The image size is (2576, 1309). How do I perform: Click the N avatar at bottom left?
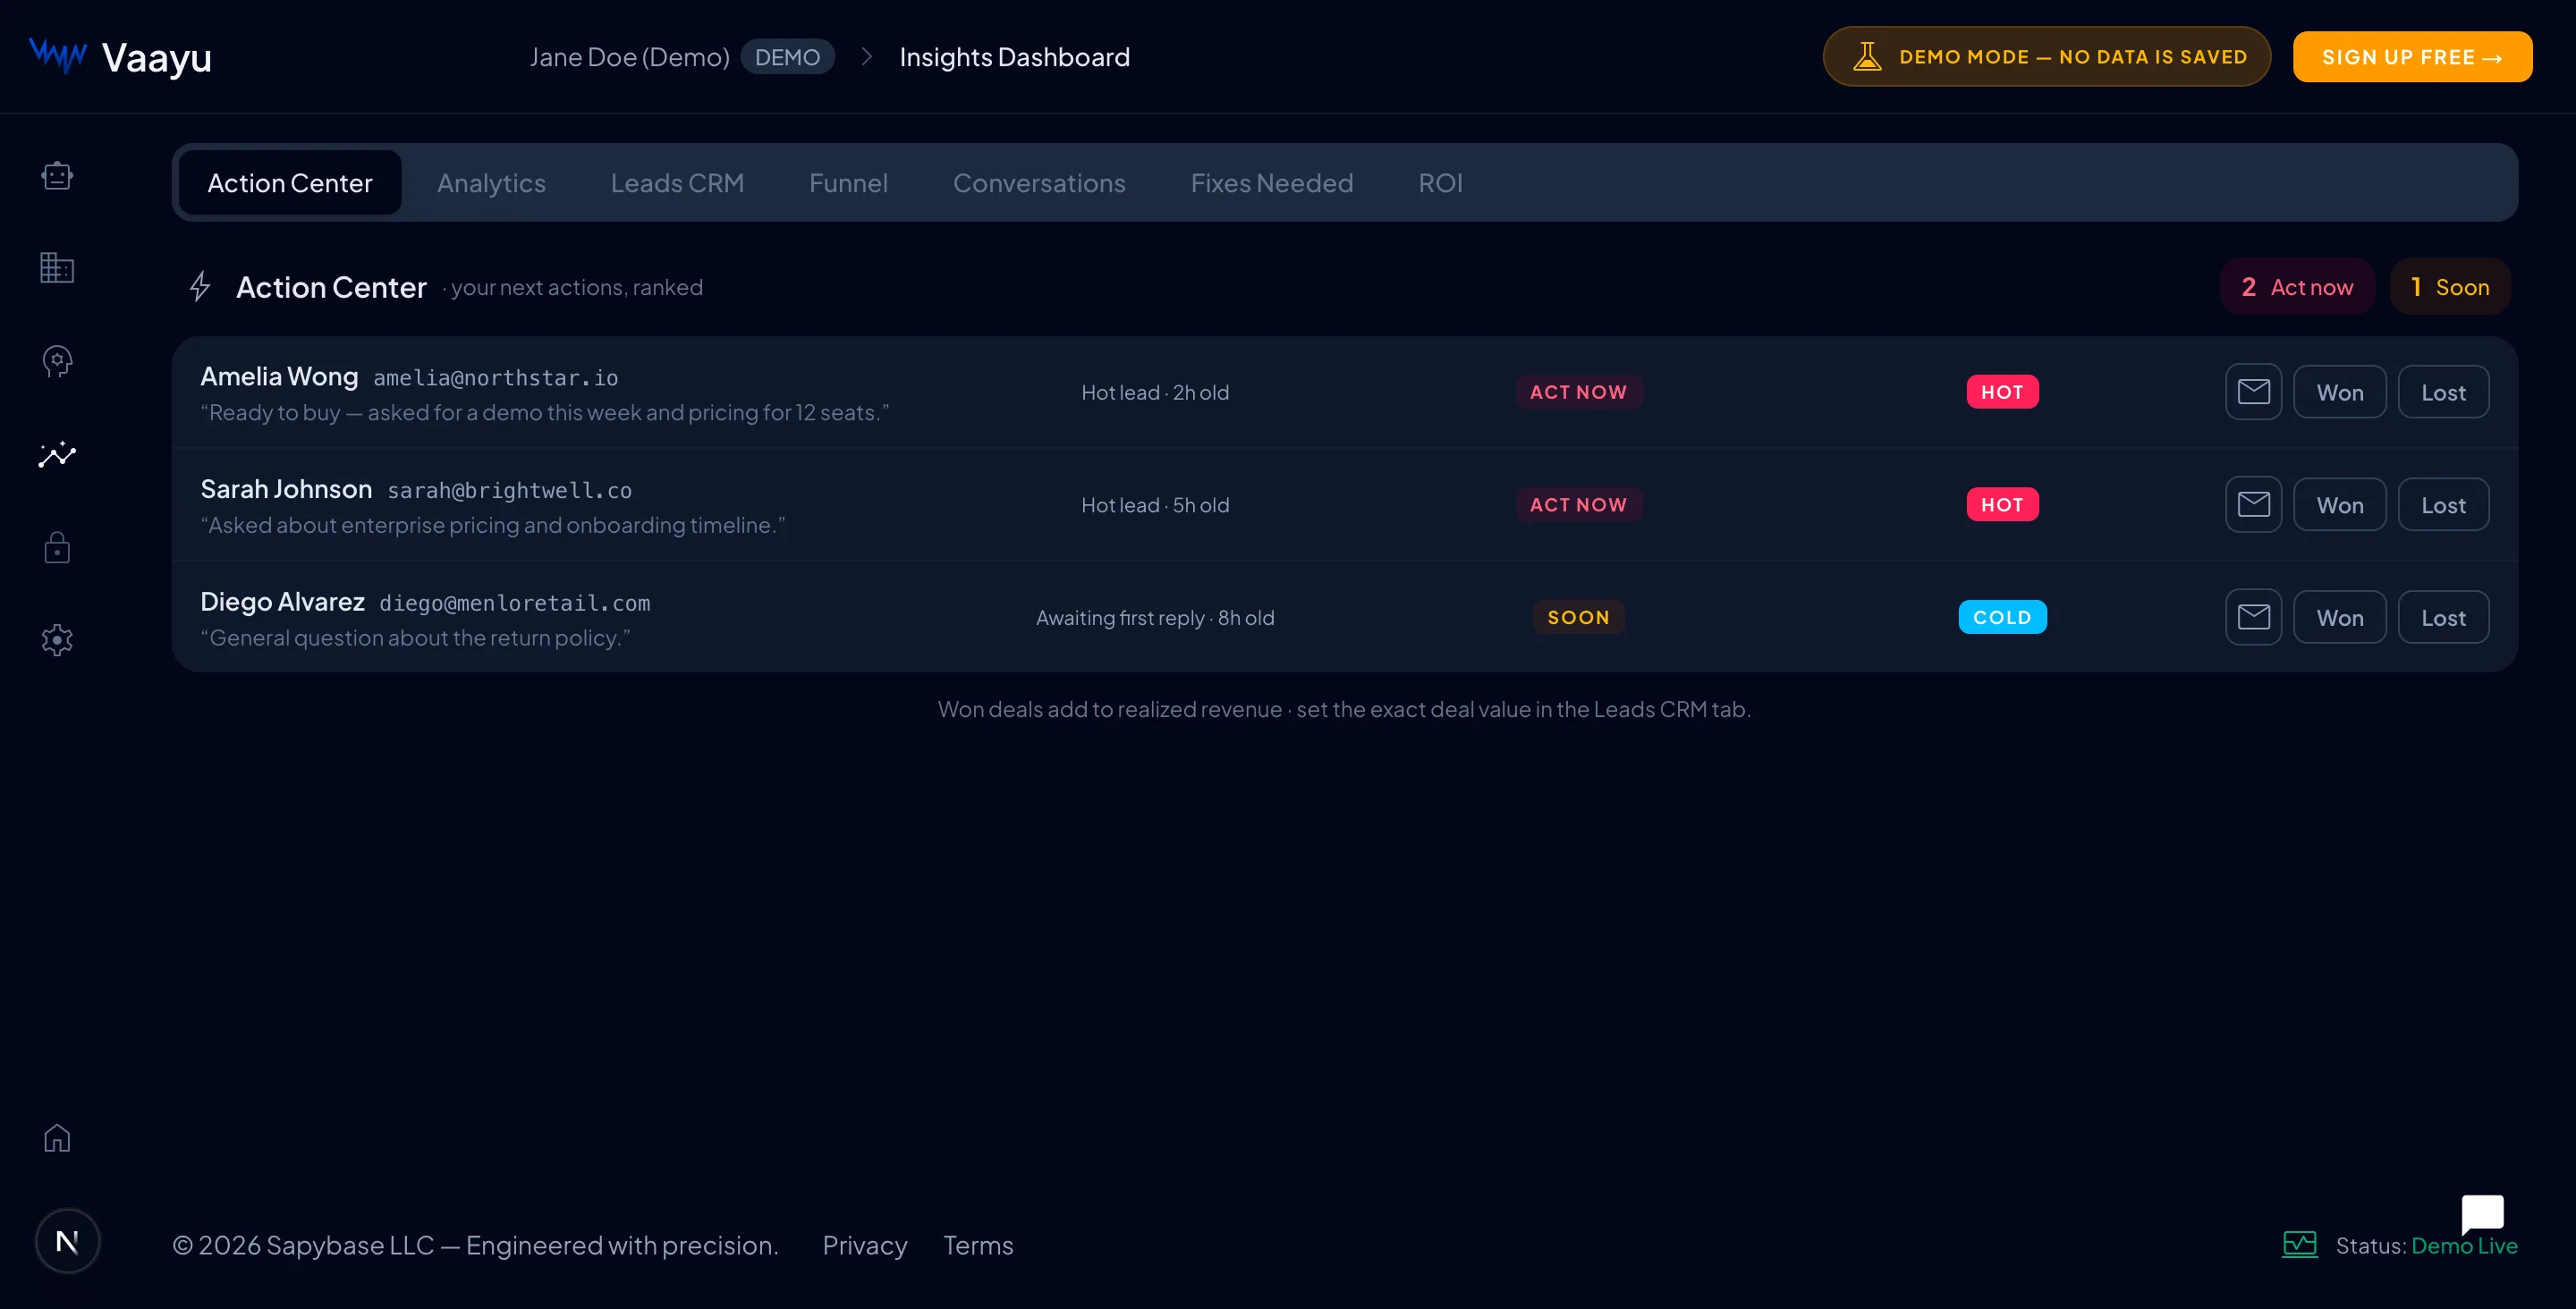(x=67, y=1242)
